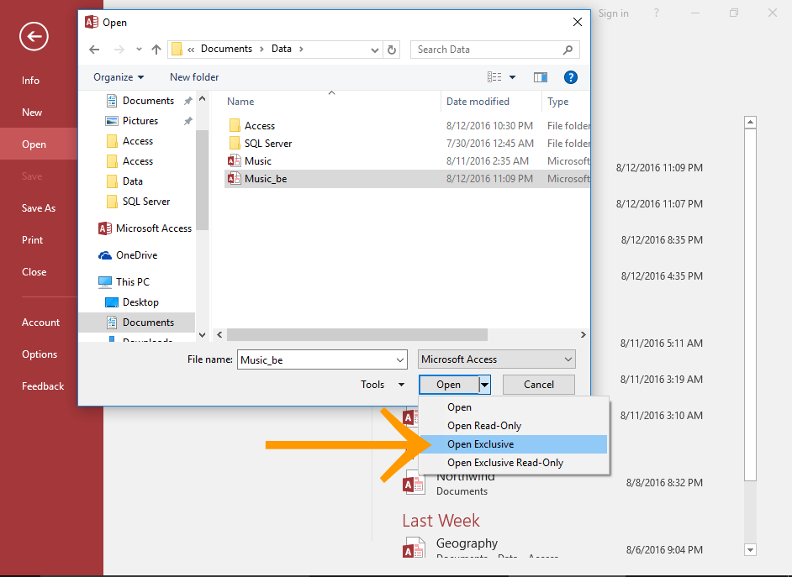Click the File name input field
Screen dimensions: 792x577
tap(323, 359)
